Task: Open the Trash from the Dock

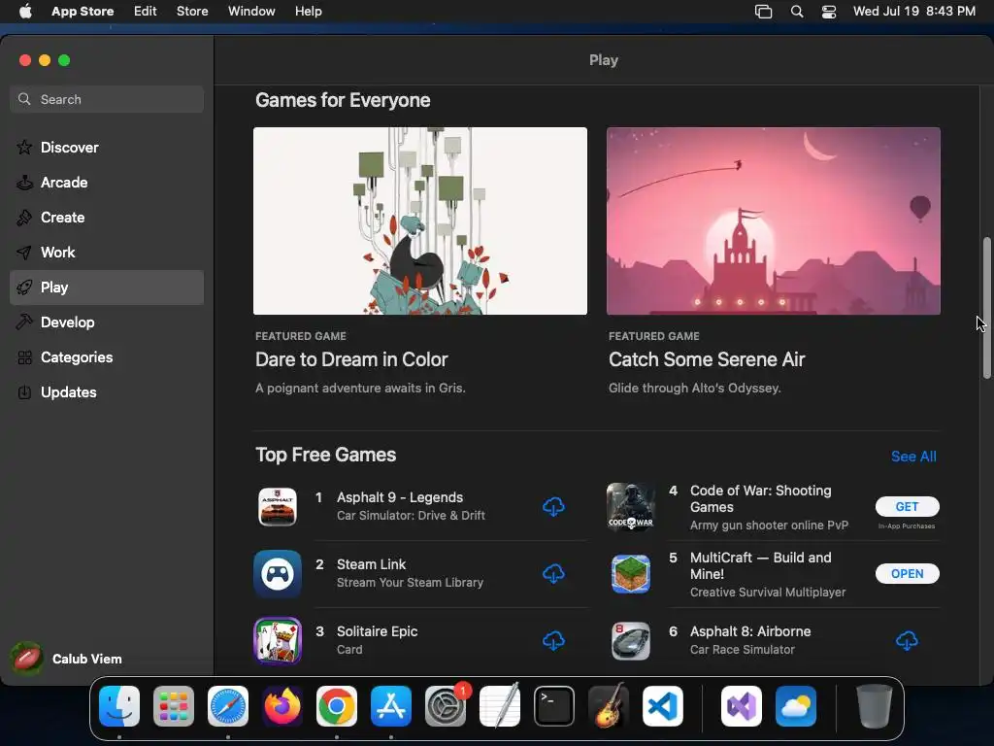Action: (x=875, y=706)
